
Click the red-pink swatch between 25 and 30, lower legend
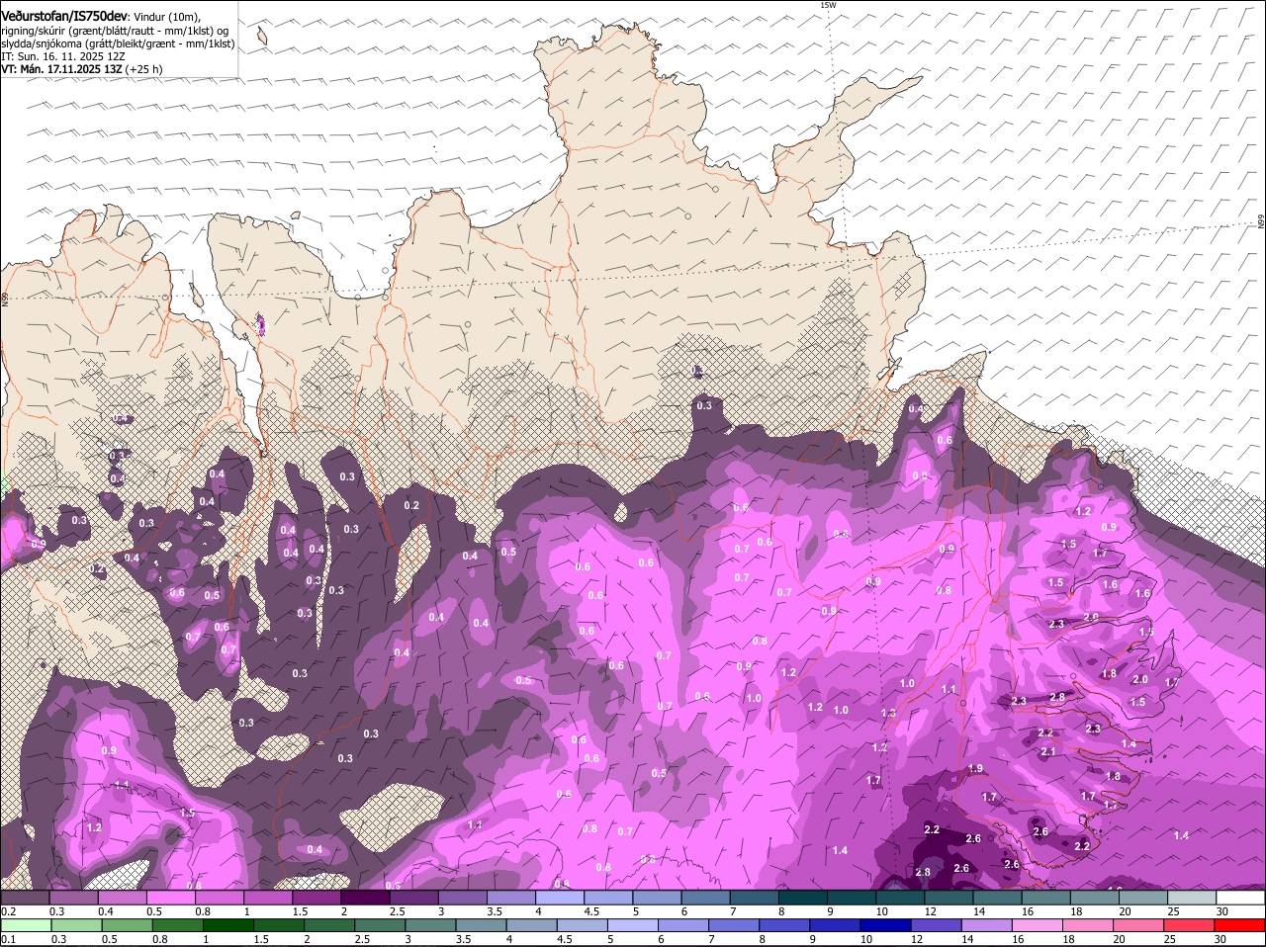(1190, 925)
